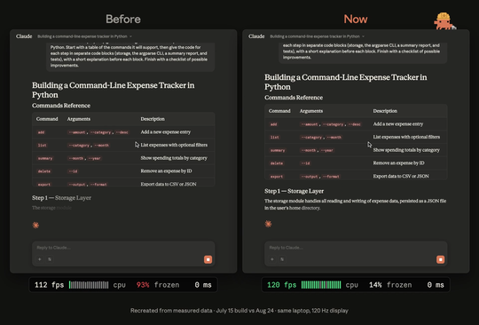This screenshot has height=325, width=479.
Task: Click the plus attach icon in Now reply box
Action: click(272, 259)
